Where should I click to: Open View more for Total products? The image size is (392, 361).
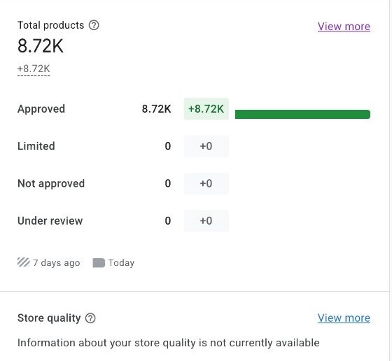point(344,27)
